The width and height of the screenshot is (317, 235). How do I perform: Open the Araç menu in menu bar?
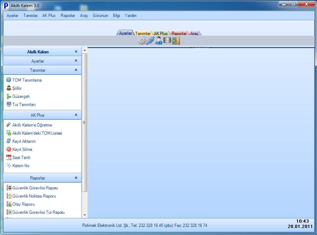coord(84,16)
